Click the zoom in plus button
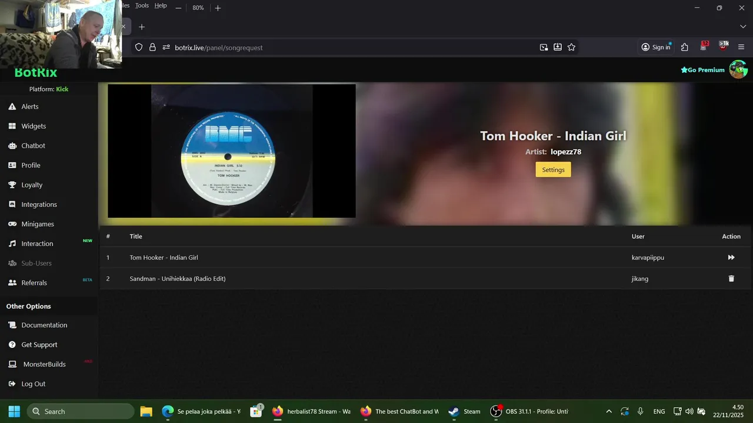 point(218,8)
